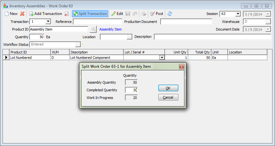
Task: Click the delete transaction icon after Add Transaction
Action: click(67, 14)
